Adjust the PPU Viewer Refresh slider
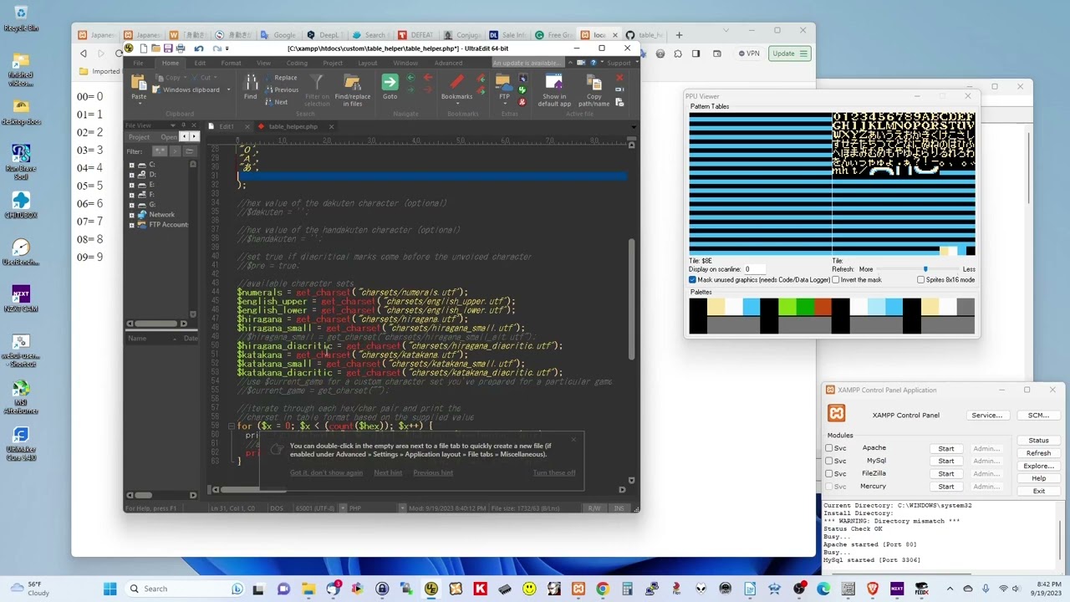Image resolution: width=1070 pixels, height=602 pixels. [x=925, y=269]
